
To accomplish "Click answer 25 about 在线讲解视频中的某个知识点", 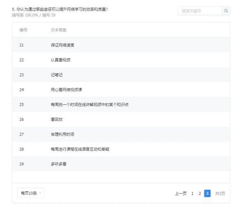I will click(x=90, y=105).
